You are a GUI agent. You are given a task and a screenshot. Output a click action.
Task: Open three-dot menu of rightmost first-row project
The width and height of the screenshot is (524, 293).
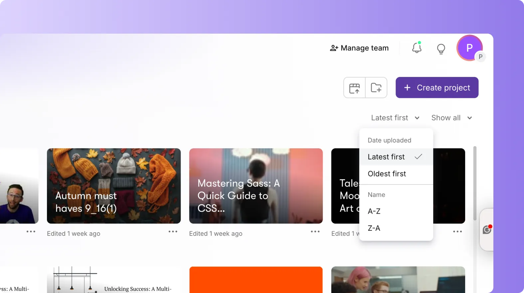(x=457, y=232)
